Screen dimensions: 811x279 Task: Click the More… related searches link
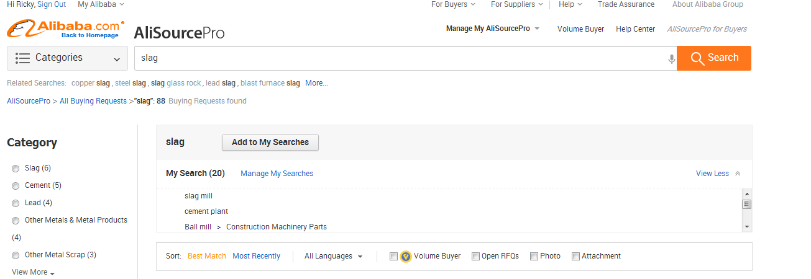click(316, 83)
